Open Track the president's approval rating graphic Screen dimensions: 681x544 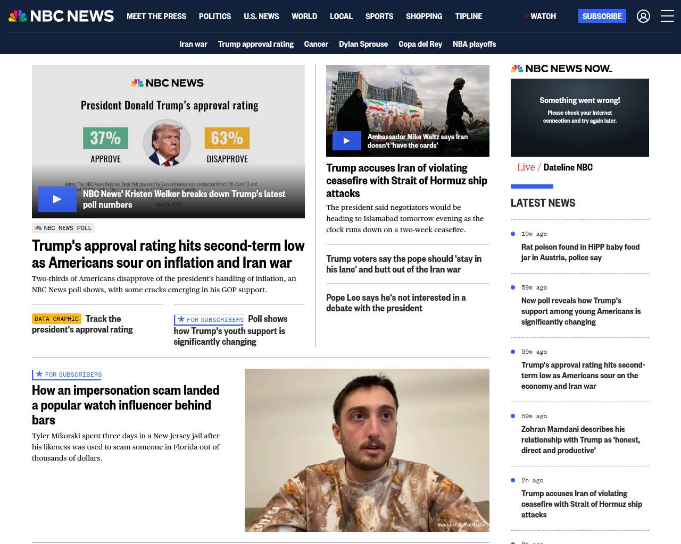tap(82, 324)
